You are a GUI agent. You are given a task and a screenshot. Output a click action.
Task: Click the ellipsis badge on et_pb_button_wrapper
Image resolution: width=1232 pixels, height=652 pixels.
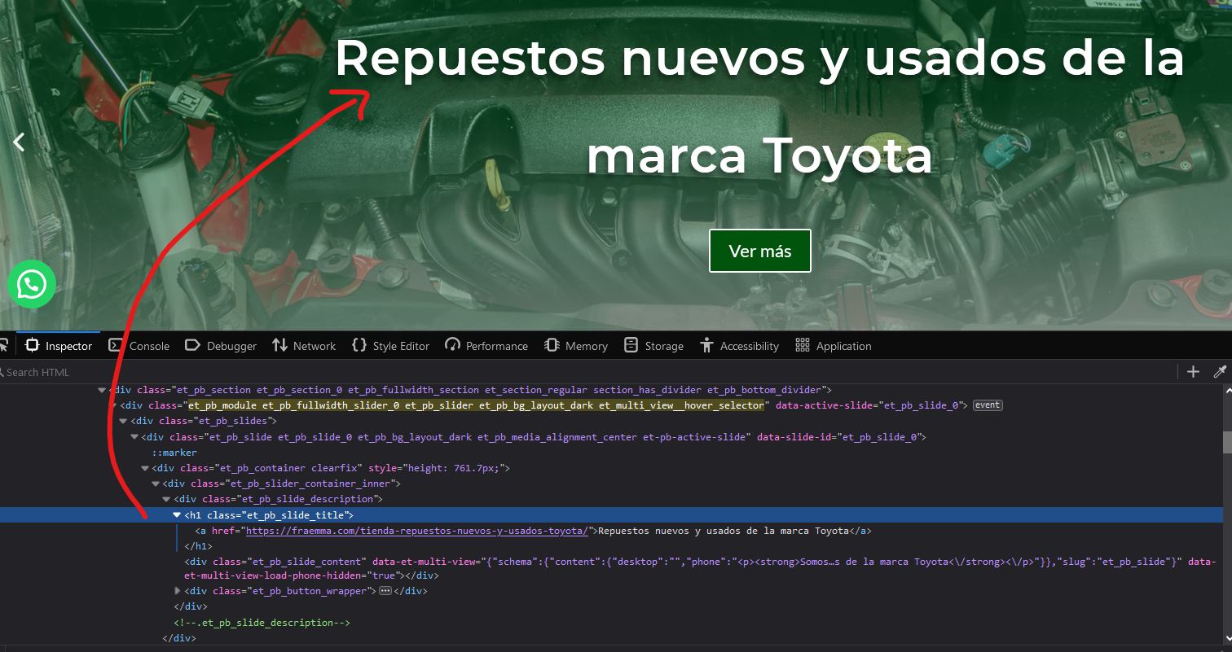pyautogui.click(x=385, y=591)
